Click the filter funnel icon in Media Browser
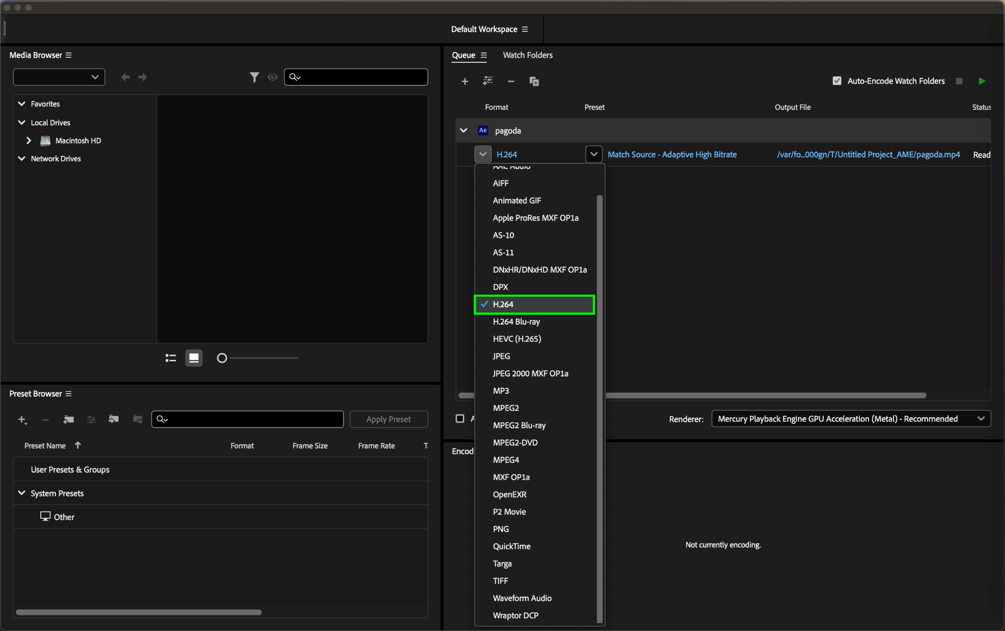The width and height of the screenshot is (1005, 631). [254, 77]
